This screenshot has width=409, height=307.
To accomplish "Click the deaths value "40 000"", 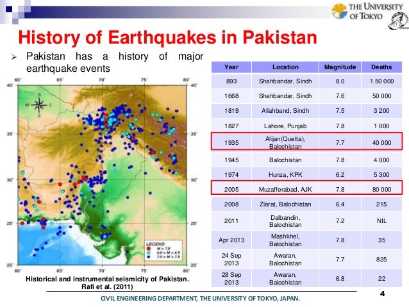I will tap(381, 143).
